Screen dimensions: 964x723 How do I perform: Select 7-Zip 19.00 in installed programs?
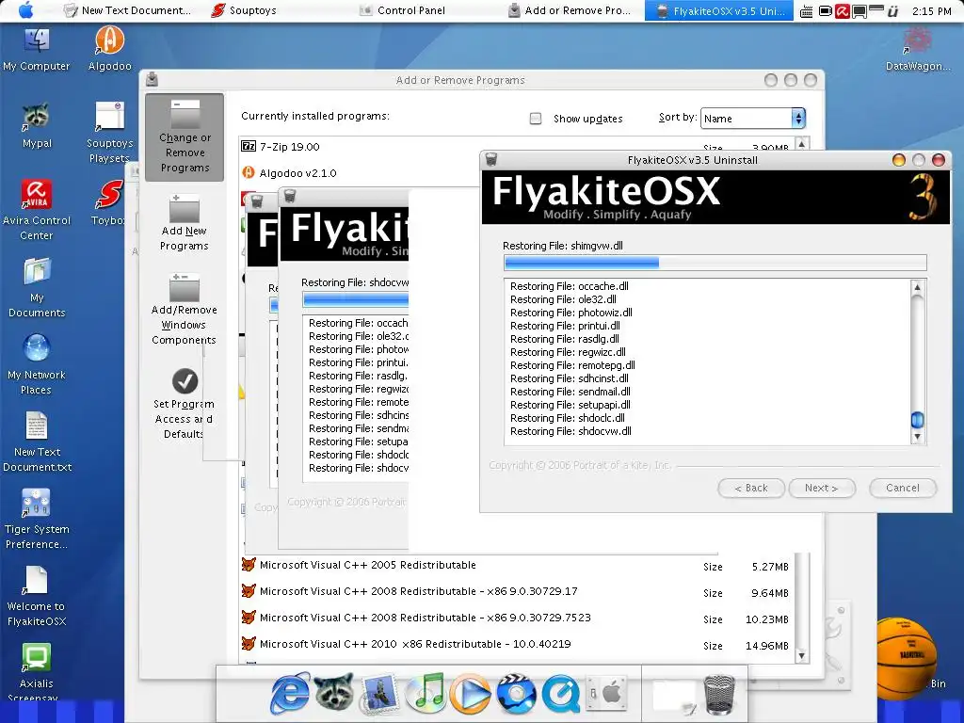coord(289,146)
